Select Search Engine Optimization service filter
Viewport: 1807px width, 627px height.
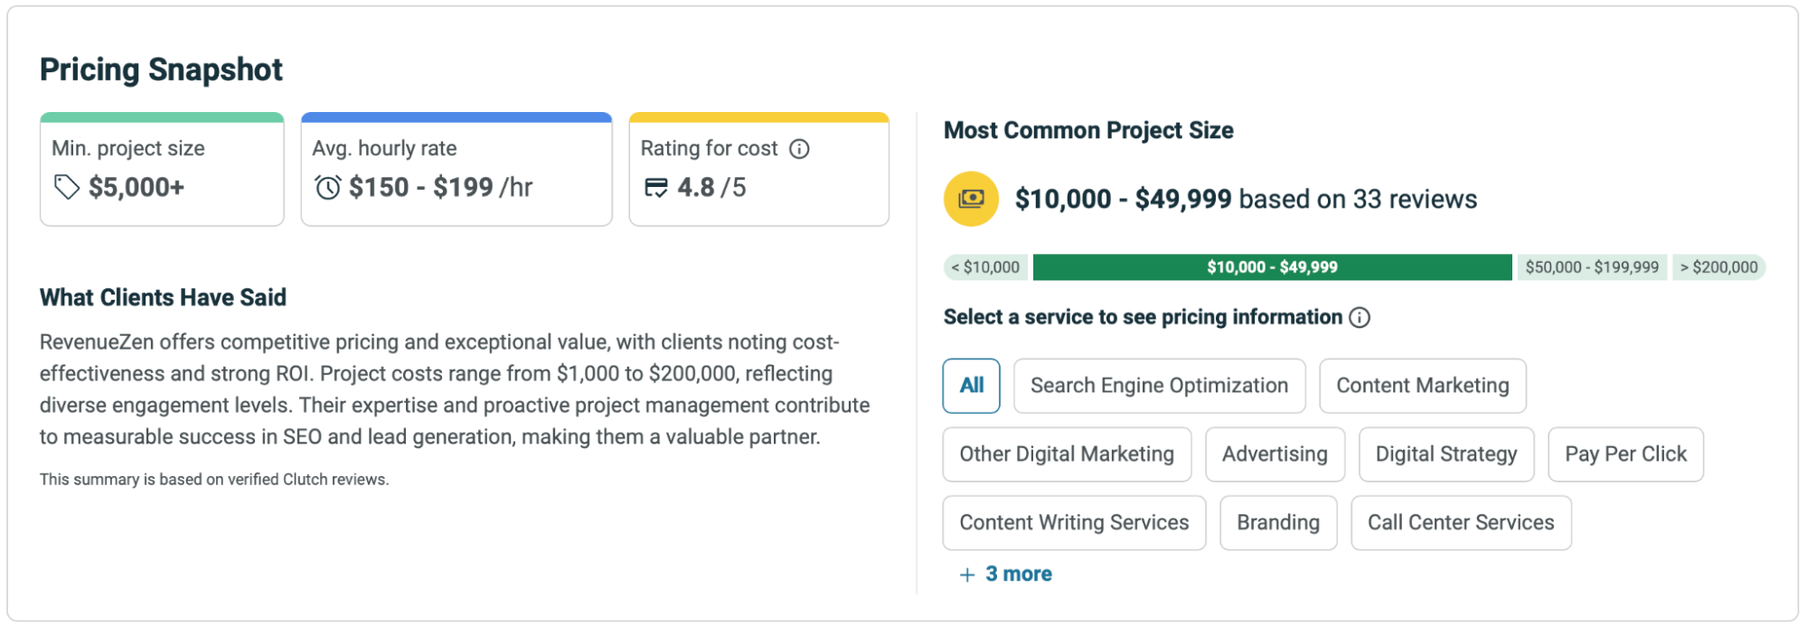tap(1159, 386)
